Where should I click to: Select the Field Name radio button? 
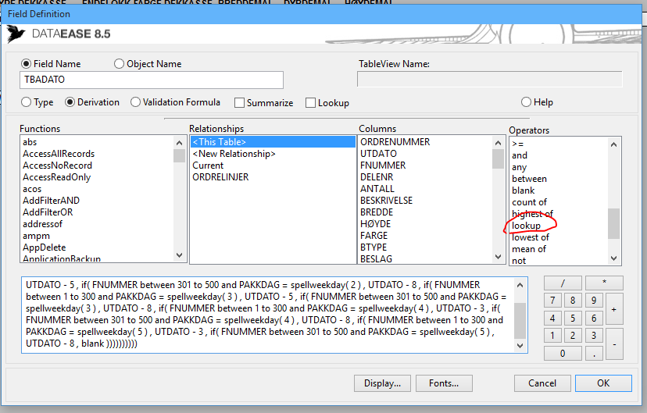pos(26,64)
